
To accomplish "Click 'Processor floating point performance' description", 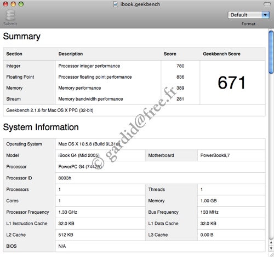I will click(x=95, y=77).
